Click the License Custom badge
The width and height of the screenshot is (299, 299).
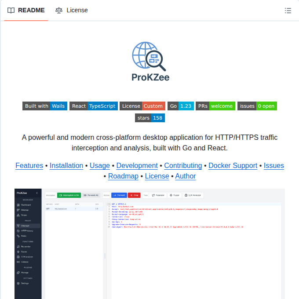142,106
